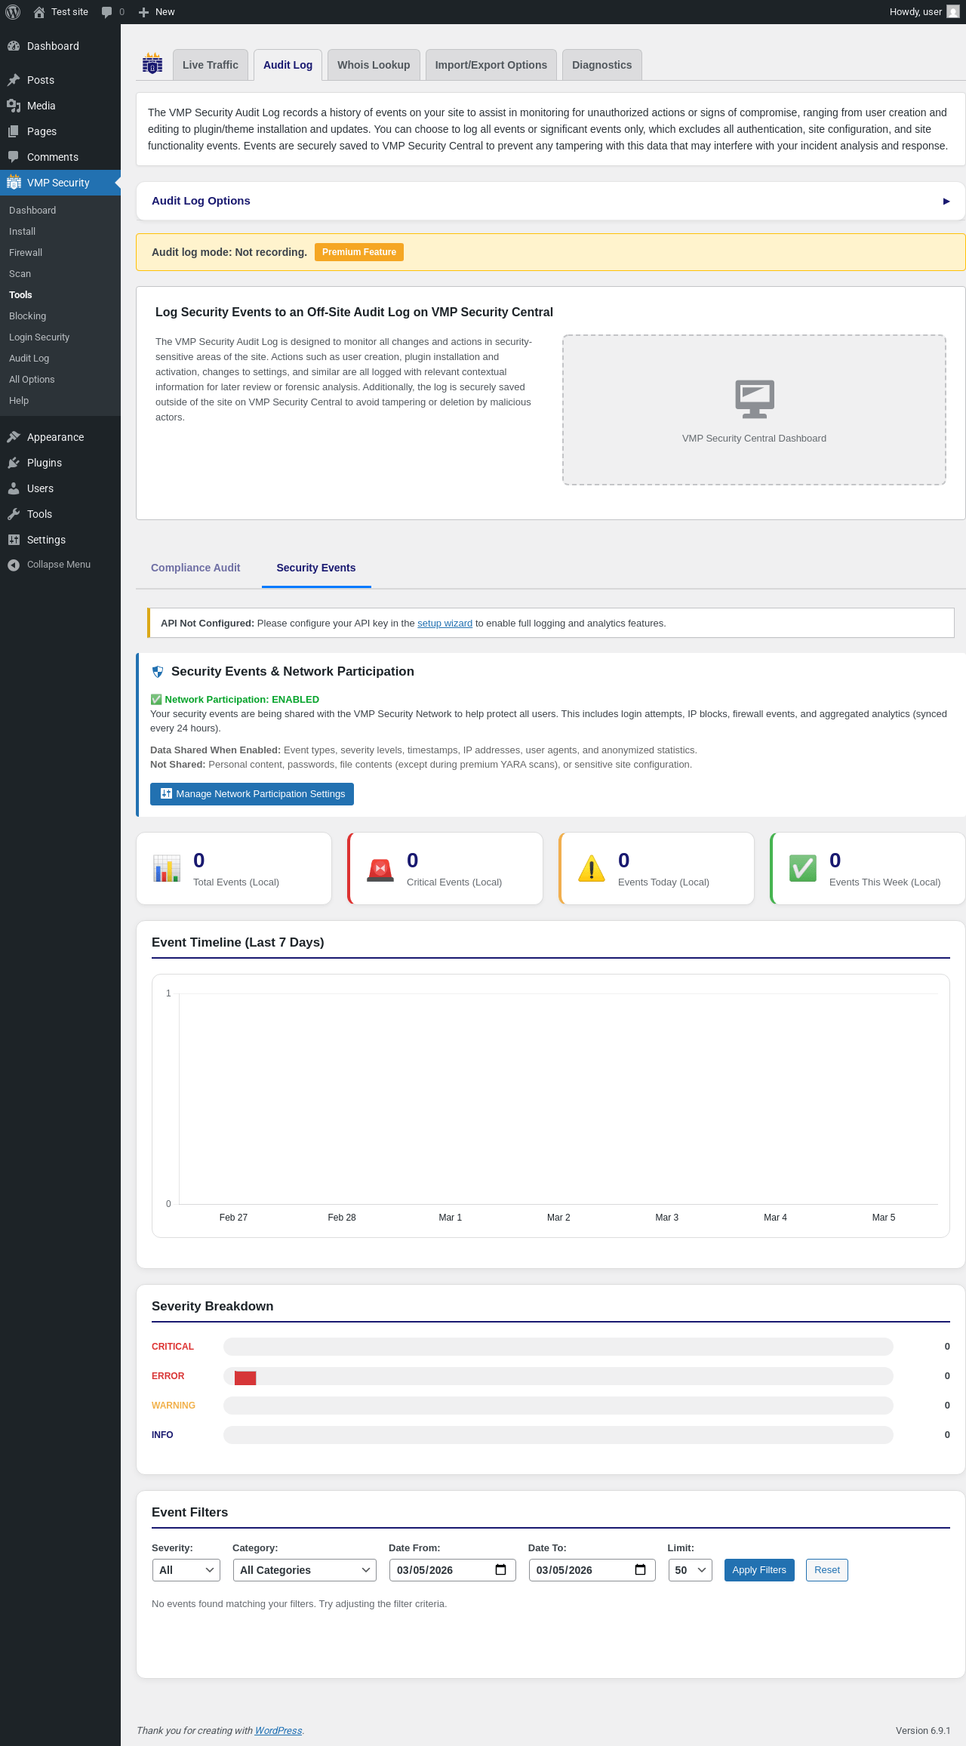Open the WordPress footer link
Screen dimensions: 966x1746
(278, 1731)
